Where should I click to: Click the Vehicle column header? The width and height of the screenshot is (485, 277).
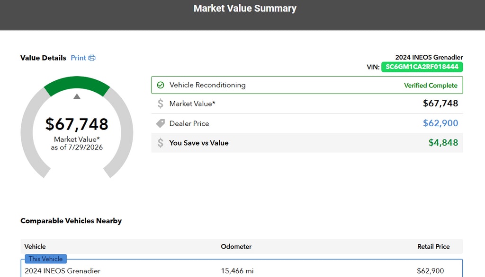[35, 246]
